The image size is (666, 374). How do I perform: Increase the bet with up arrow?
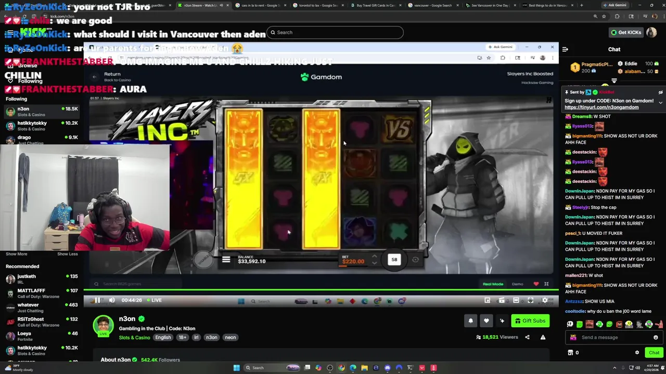pyautogui.click(x=374, y=257)
